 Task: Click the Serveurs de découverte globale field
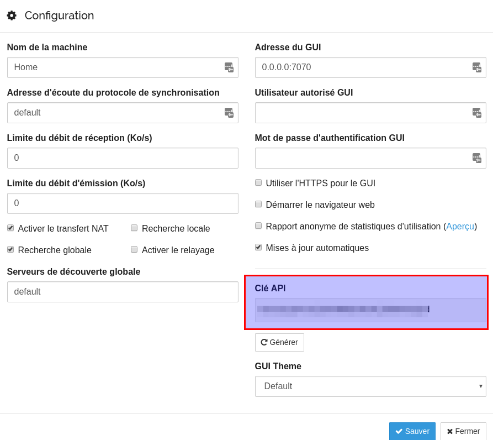click(123, 292)
